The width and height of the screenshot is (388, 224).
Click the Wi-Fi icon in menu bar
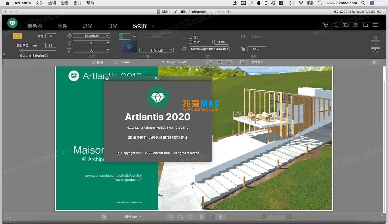[x=301, y=3]
